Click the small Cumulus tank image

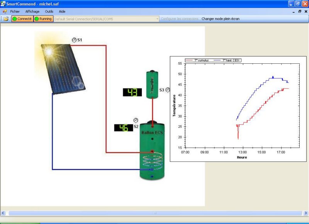click(x=152, y=84)
